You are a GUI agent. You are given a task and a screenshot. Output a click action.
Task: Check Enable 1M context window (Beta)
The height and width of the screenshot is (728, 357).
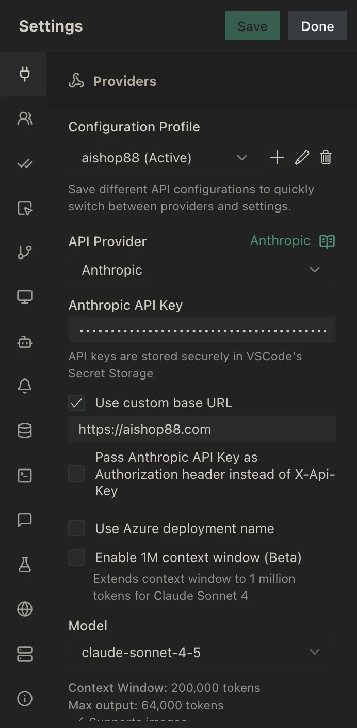(x=76, y=557)
